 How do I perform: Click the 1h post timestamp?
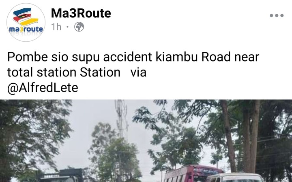coord(56,27)
